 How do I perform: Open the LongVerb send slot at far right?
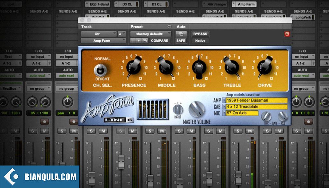pos(303,17)
